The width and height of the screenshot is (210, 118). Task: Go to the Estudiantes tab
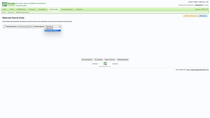(x=42, y=10)
